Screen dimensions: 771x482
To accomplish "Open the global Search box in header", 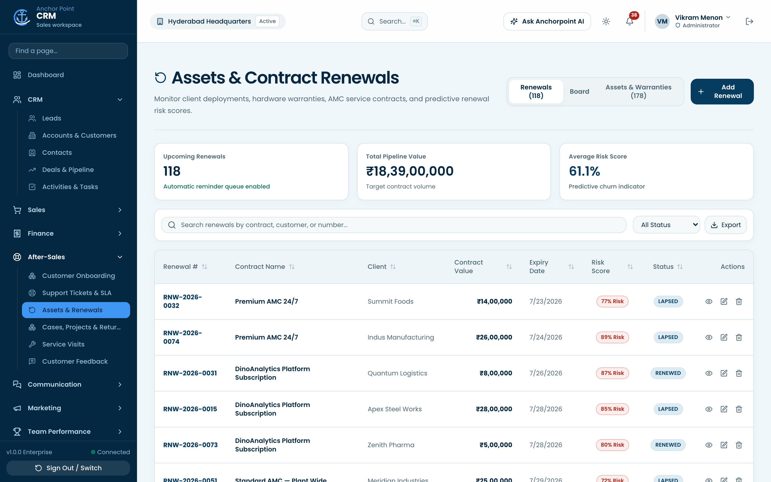I will coord(394,21).
